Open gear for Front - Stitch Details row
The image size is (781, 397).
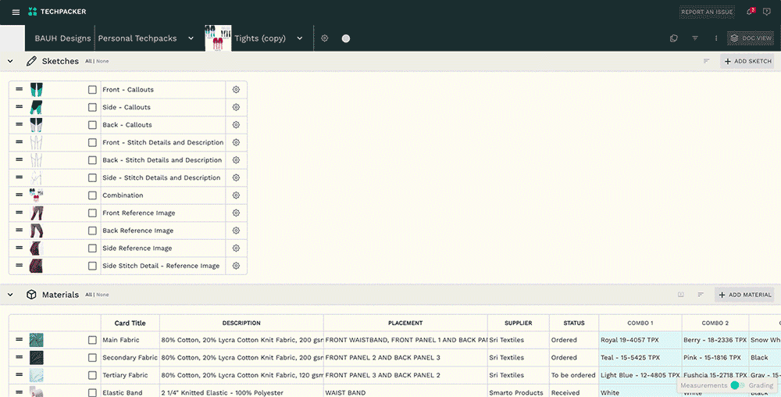point(236,142)
